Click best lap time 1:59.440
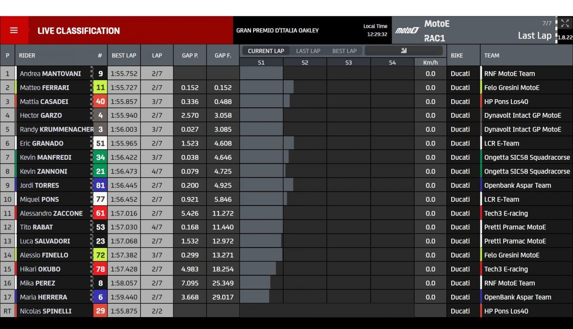 tap(124, 297)
